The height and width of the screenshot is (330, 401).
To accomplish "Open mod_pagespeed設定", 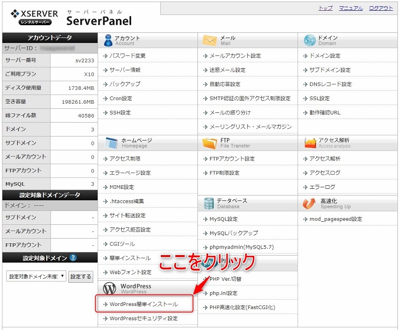I will (x=336, y=219).
